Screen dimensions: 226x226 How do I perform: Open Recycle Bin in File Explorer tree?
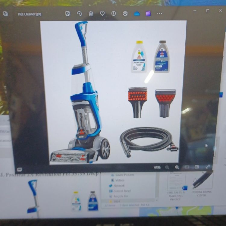pyautogui.click(x=119, y=196)
